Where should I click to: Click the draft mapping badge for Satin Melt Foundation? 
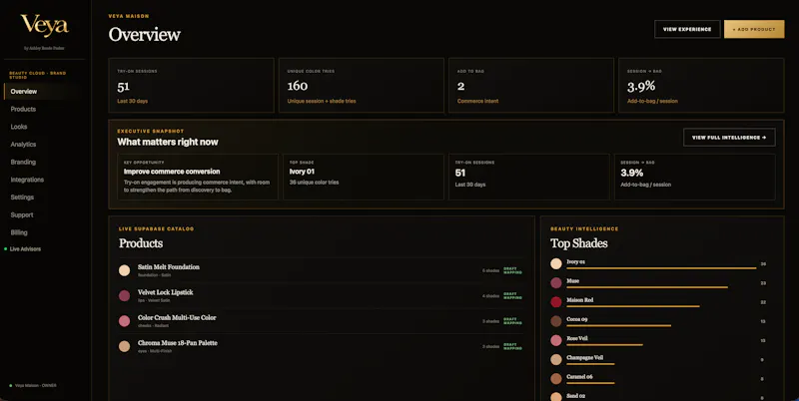512,270
